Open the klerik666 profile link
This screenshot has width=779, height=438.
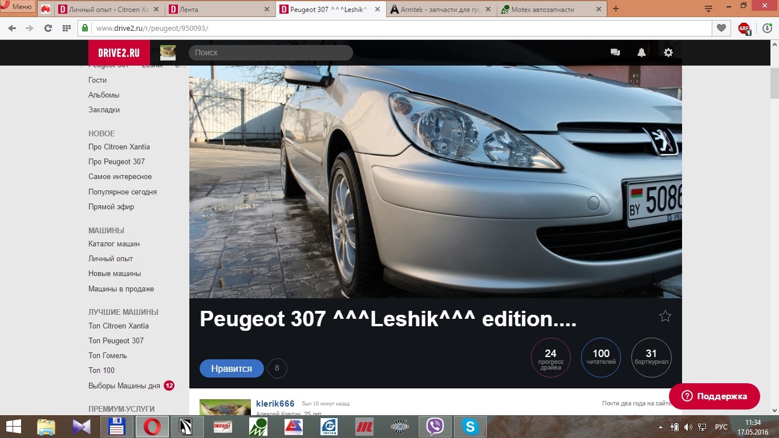[275, 404]
